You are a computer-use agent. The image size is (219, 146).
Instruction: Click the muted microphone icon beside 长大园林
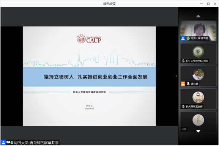point(183,107)
